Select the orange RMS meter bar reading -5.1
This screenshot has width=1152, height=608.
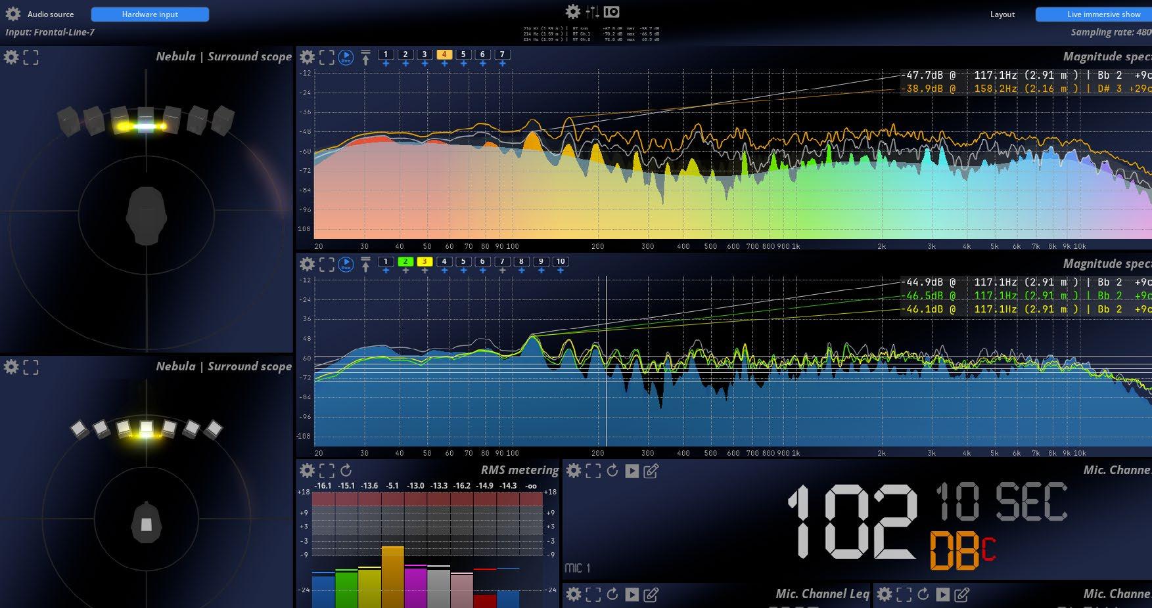393,577
